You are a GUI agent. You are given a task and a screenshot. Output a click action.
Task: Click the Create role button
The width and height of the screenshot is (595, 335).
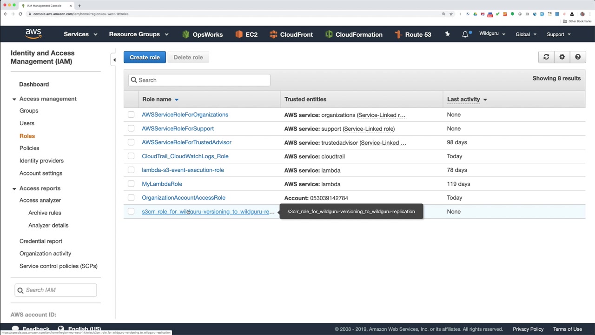145,57
